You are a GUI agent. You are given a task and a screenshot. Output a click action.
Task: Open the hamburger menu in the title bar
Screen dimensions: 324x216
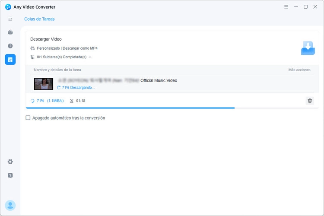[286, 7]
